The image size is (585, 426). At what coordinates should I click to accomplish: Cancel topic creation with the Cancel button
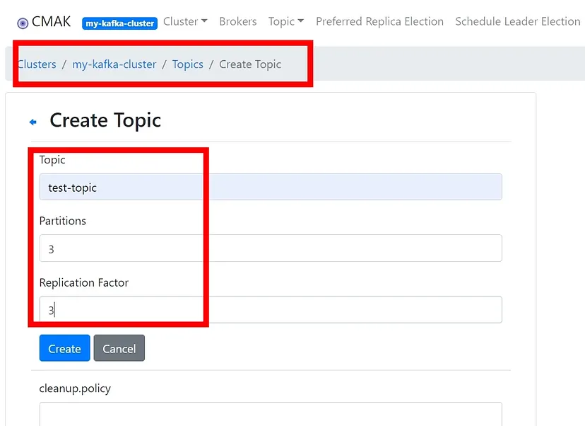click(x=119, y=348)
